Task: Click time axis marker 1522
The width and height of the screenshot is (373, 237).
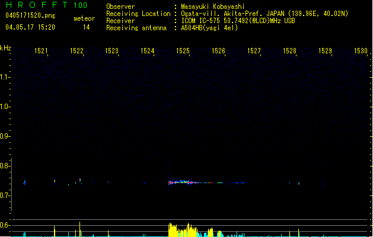Action: [76, 51]
